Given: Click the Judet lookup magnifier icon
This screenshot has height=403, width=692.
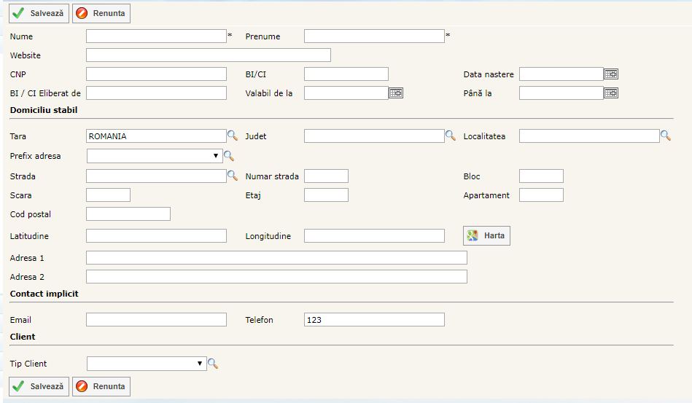Looking at the screenshot, I should pyautogui.click(x=451, y=136).
